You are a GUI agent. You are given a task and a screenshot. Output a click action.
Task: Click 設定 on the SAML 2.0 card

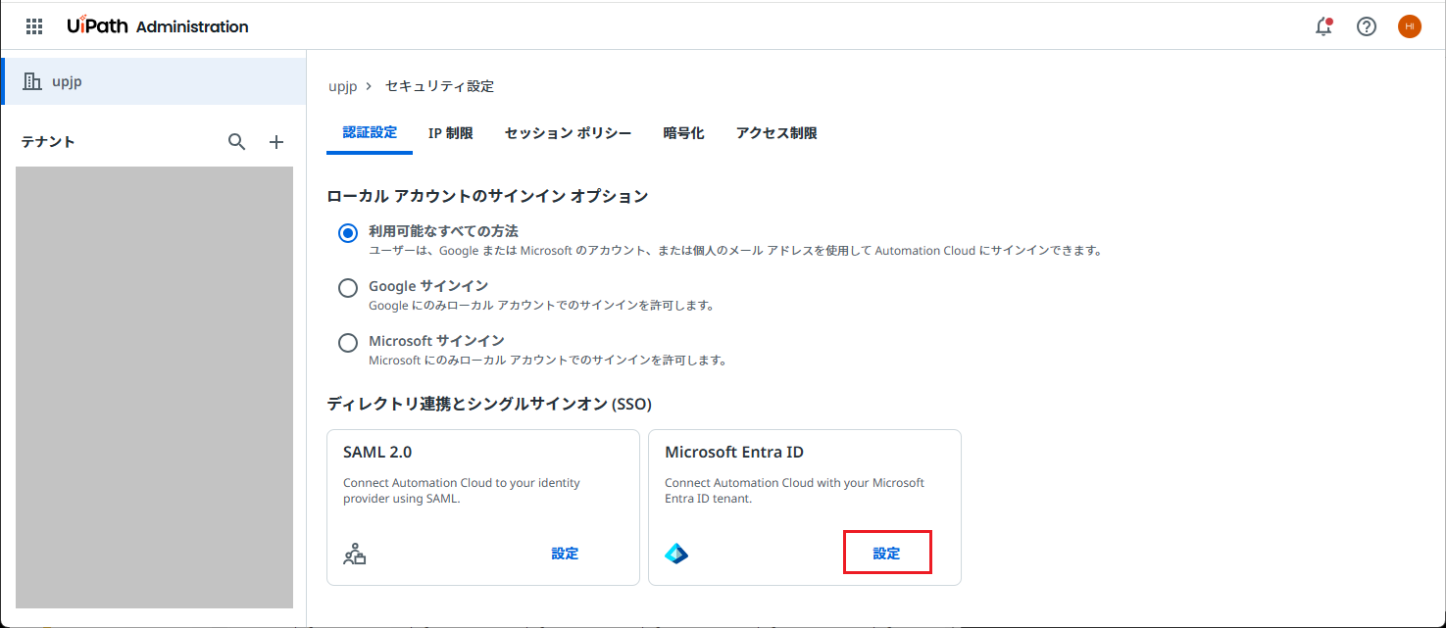[x=565, y=554]
